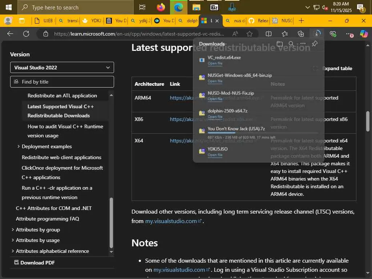Switch to the dolph search tab
This screenshot has width=372, height=279.
(x=188, y=21)
